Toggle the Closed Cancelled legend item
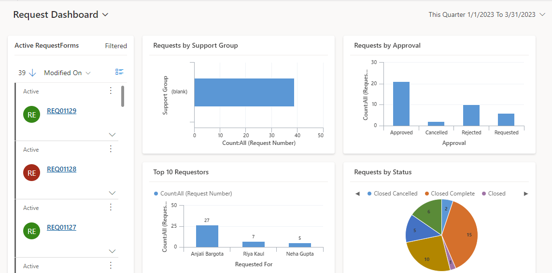Viewport: 552px width, 273px height. 392,194
